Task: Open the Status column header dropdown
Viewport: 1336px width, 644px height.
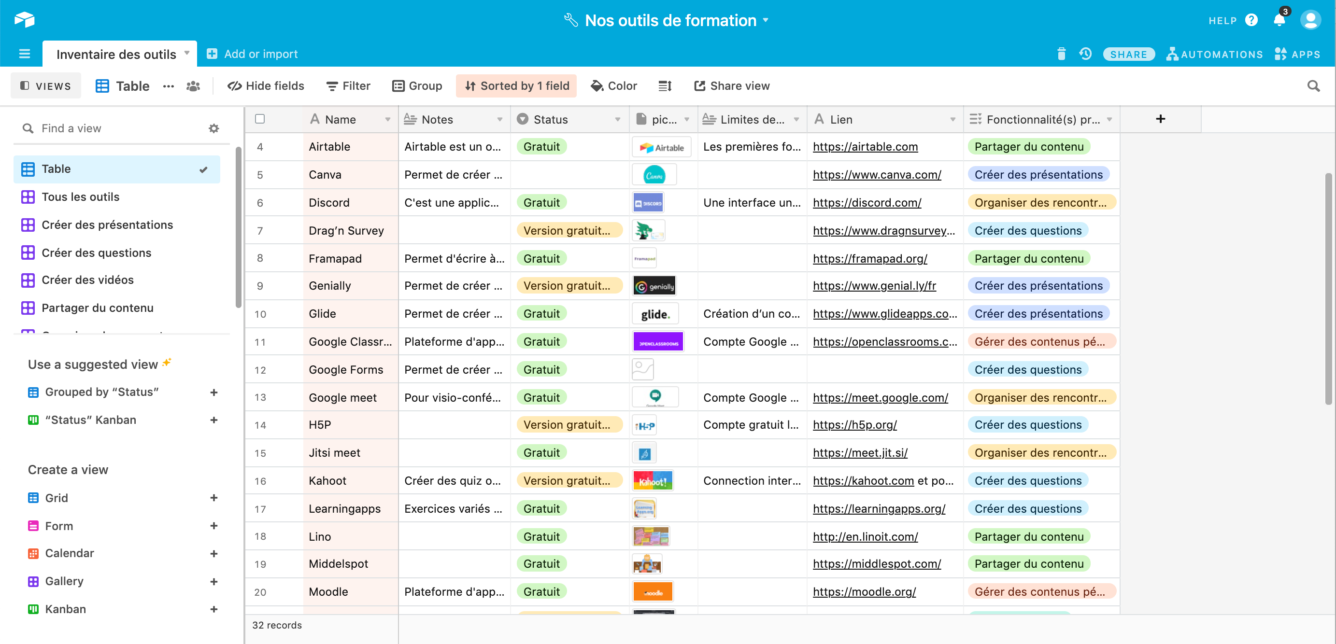Action: coord(617,120)
